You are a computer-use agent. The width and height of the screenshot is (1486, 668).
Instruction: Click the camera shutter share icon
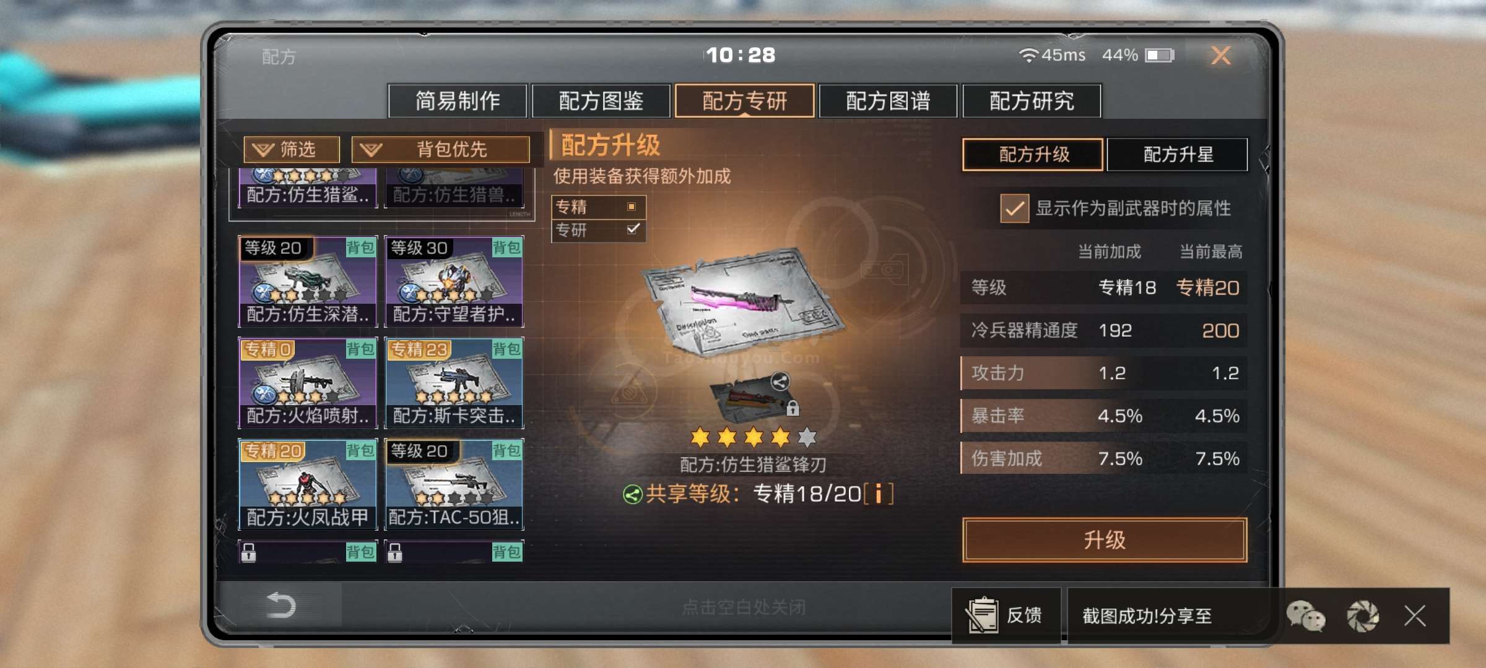(1363, 616)
